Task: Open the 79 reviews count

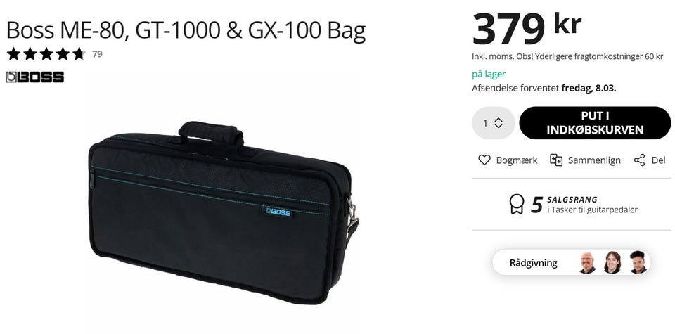Action: point(97,54)
